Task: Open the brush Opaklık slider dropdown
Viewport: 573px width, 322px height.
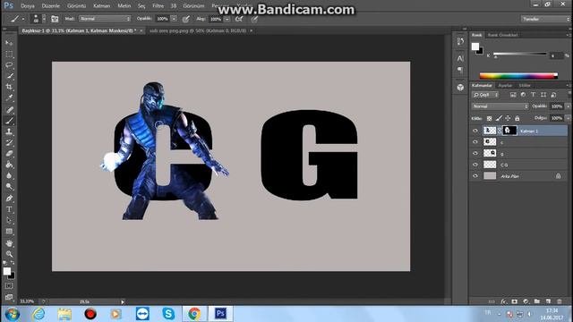Action: pyautogui.click(x=174, y=19)
